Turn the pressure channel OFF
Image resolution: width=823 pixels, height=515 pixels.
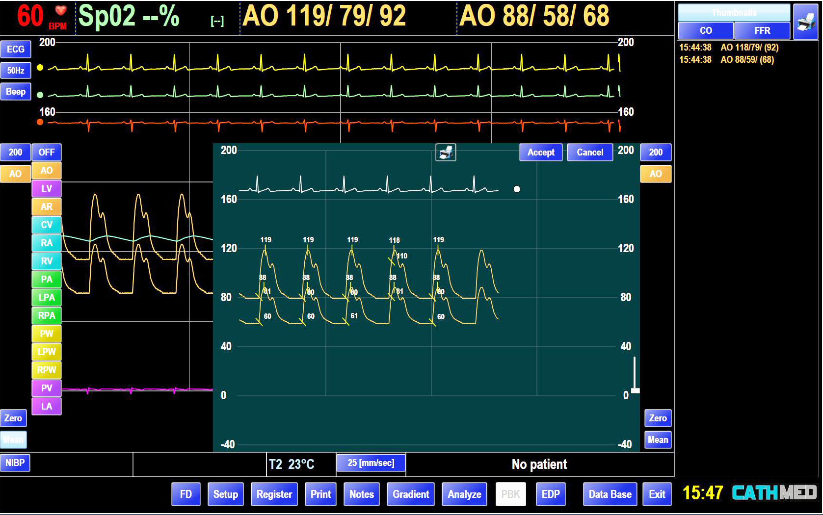(47, 153)
